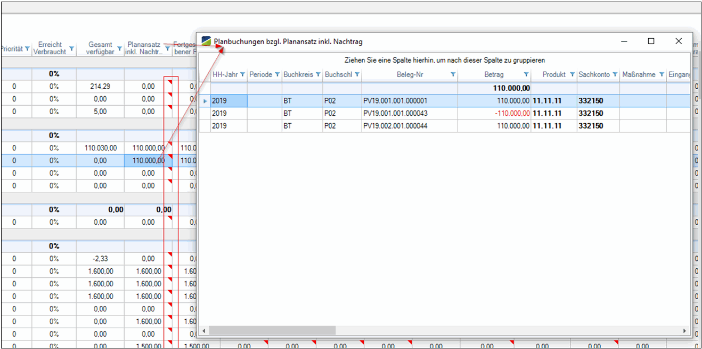Open Betrag column filter

526,75
